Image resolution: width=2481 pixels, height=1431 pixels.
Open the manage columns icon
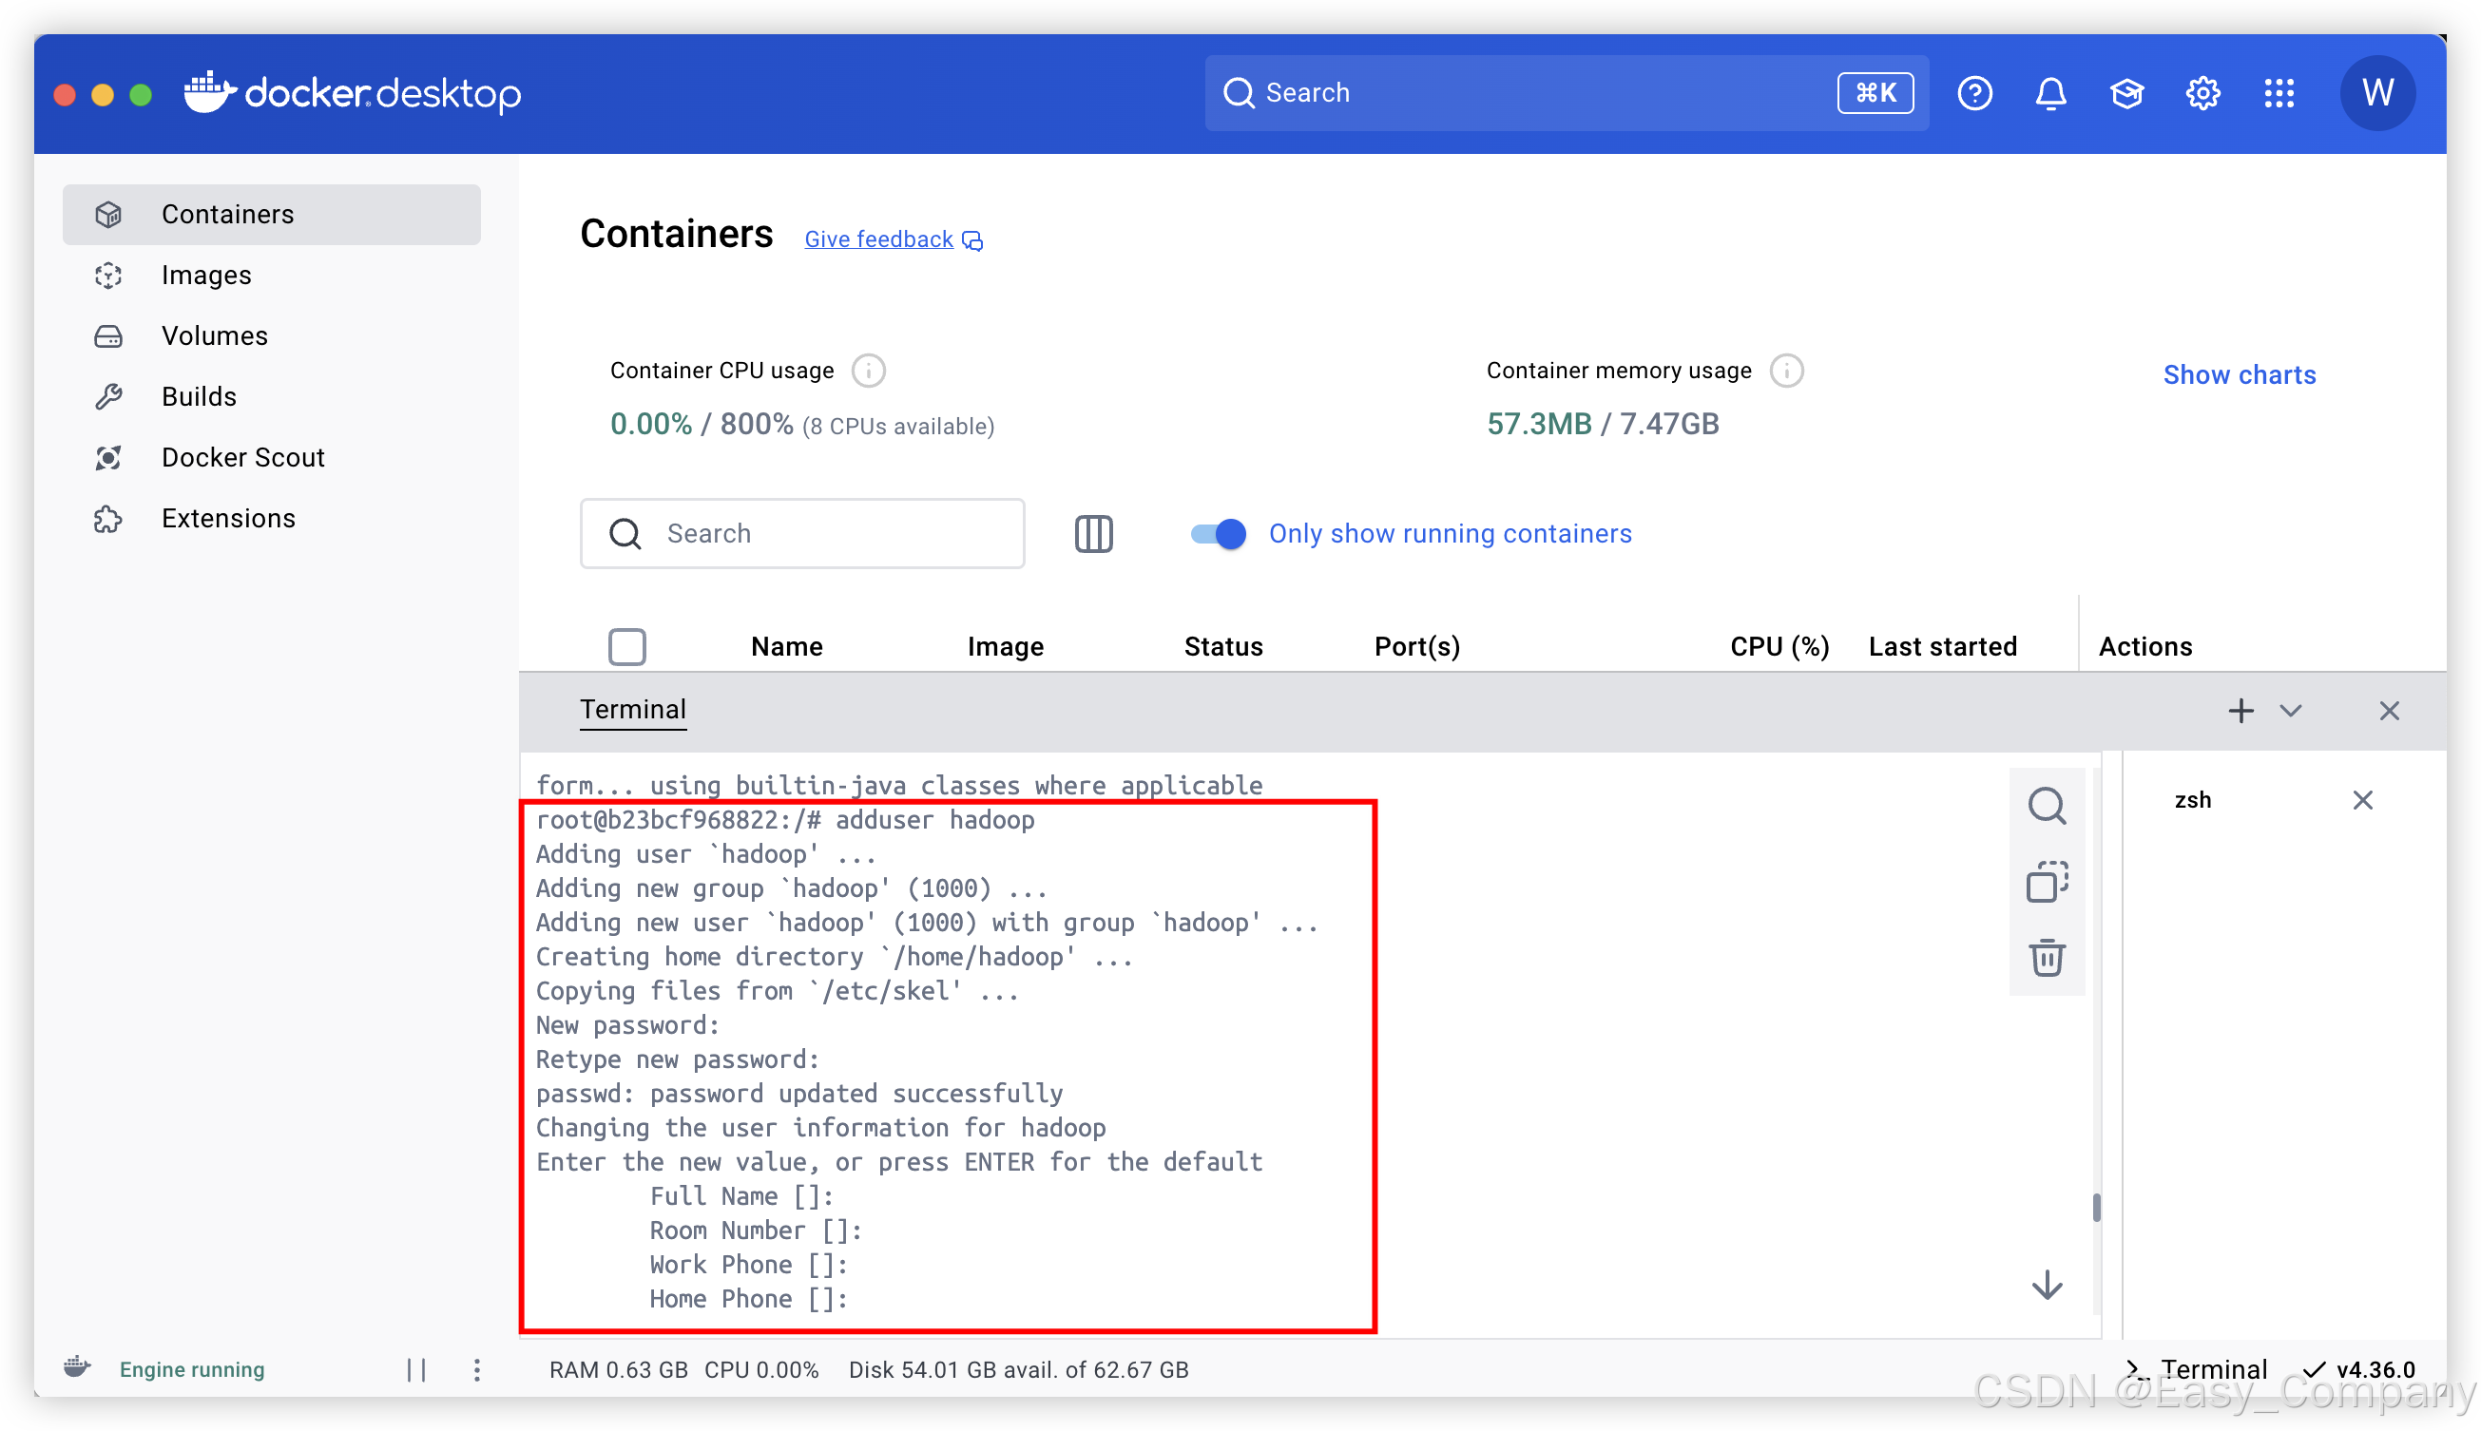click(x=1093, y=534)
